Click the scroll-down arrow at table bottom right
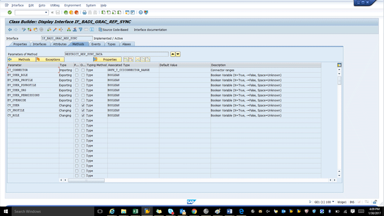 pyautogui.click(x=339, y=176)
